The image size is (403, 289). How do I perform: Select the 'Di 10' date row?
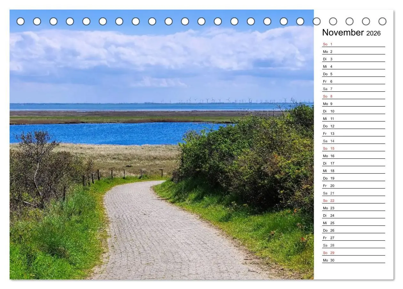353,111
